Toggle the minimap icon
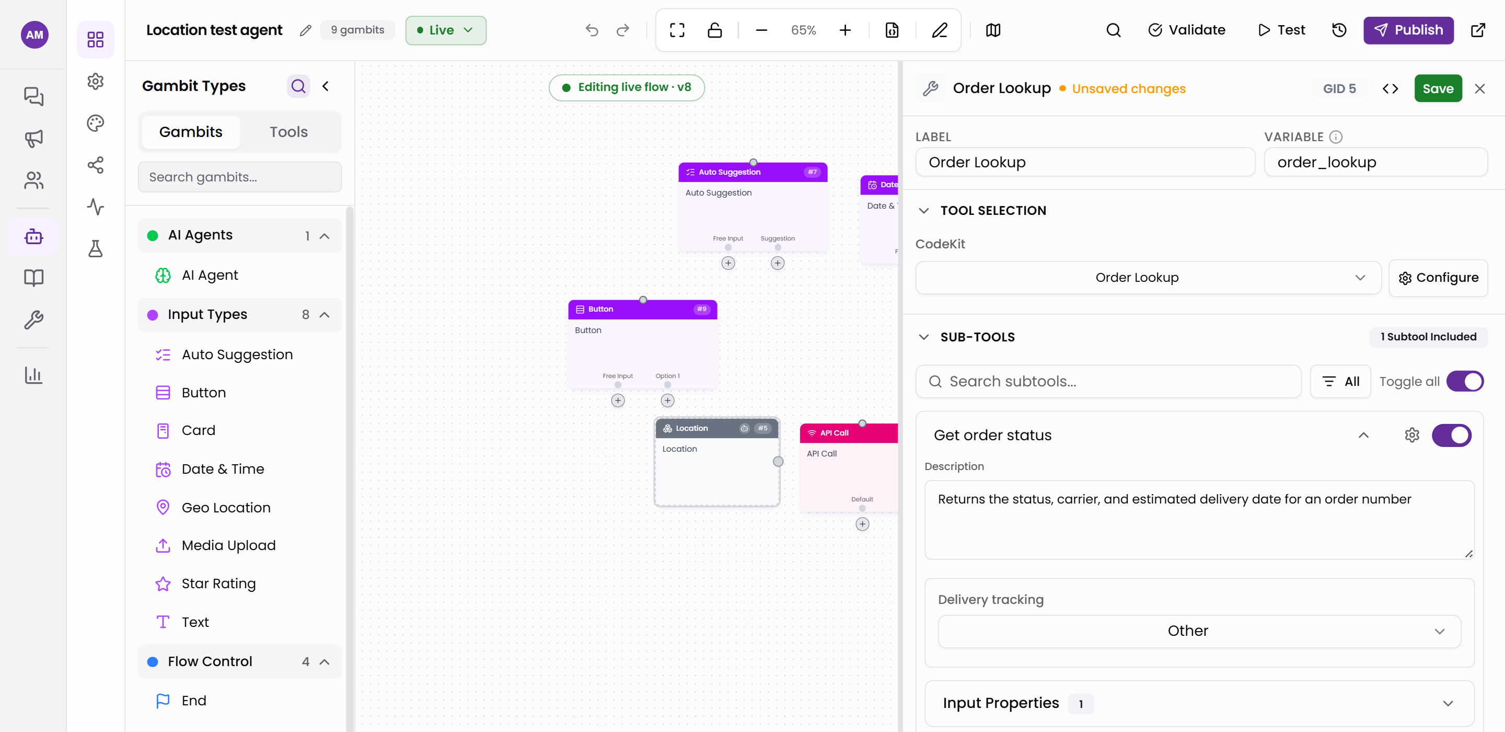The height and width of the screenshot is (732, 1505). pos(993,30)
